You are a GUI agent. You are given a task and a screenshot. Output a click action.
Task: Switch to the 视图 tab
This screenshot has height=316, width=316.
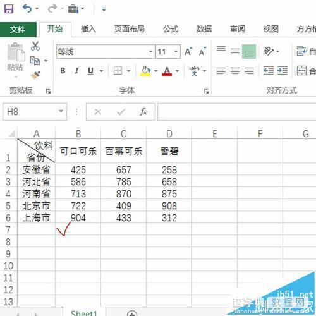[271, 29]
